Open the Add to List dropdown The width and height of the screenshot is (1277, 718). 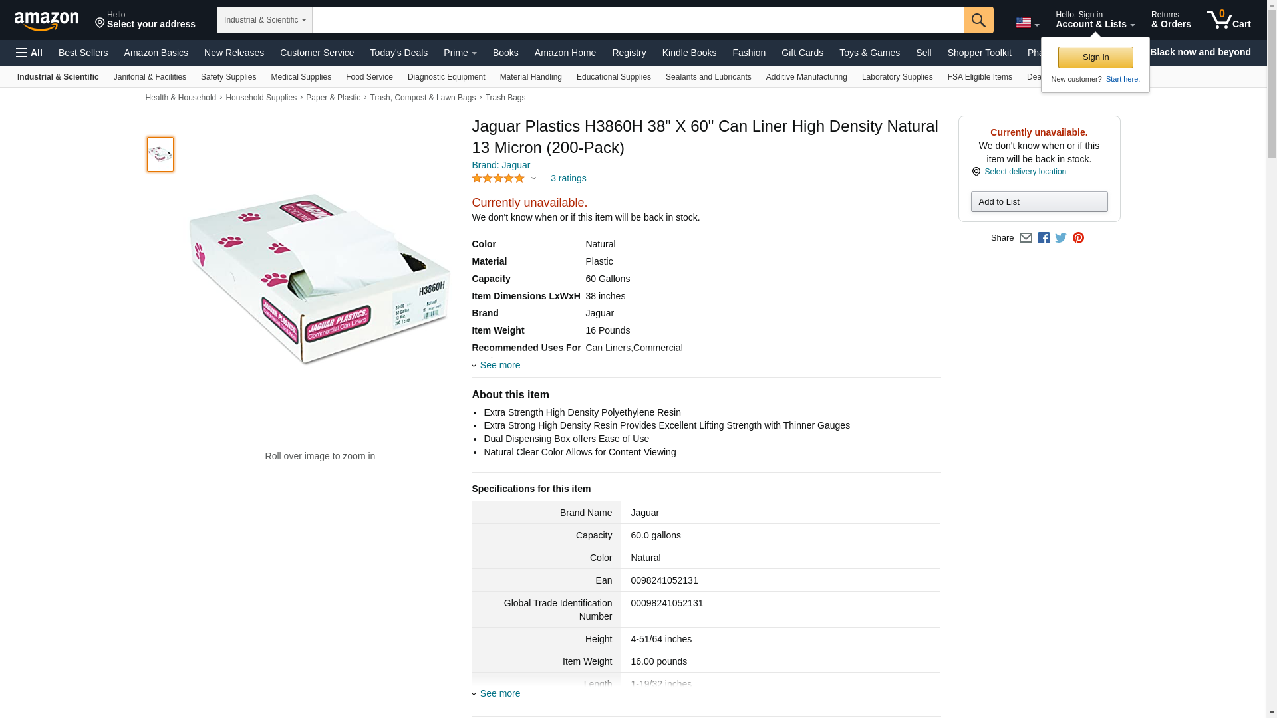click(x=1039, y=202)
